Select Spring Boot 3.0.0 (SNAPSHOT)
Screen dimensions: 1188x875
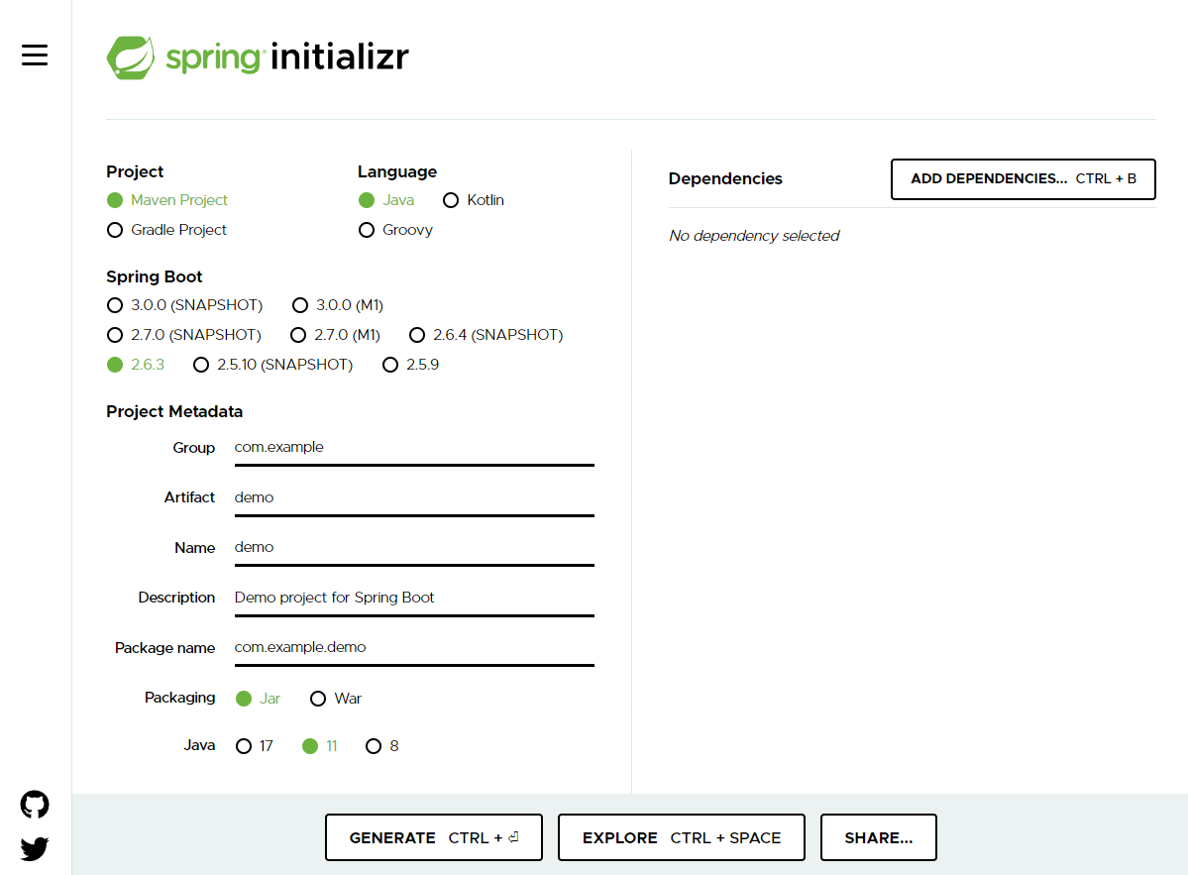pyautogui.click(x=185, y=305)
